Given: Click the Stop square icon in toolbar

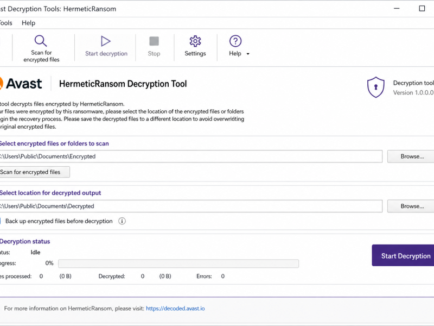Looking at the screenshot, I should (154, 41).
